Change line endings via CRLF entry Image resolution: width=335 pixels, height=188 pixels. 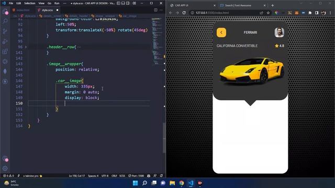click(114, 175)
